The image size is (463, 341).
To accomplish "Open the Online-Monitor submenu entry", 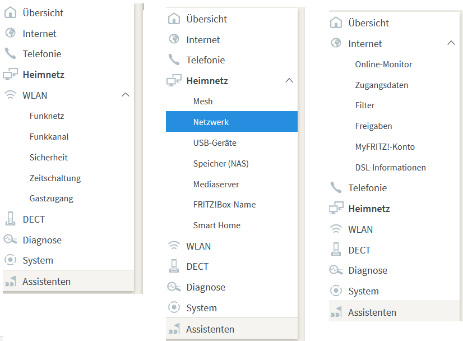I will tap(383, 64).
